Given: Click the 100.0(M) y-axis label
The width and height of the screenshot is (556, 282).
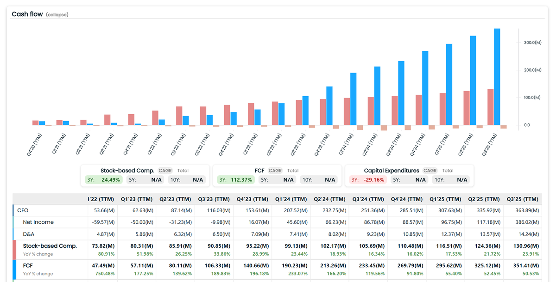Looking at the screenshot, I should [533, 98].
